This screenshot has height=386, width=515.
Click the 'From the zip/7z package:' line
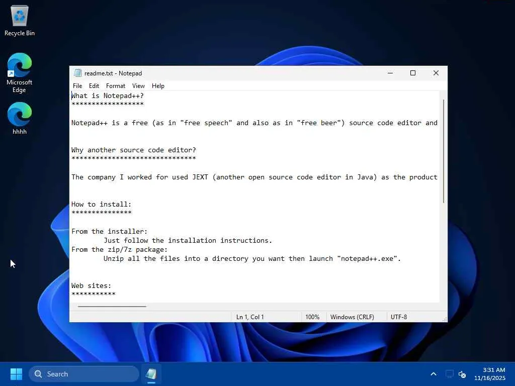(x=119, y=249)
